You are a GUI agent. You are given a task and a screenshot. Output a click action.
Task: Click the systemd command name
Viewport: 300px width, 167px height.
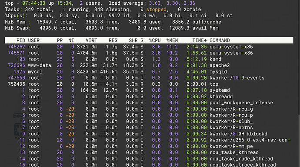coord(220,90)
